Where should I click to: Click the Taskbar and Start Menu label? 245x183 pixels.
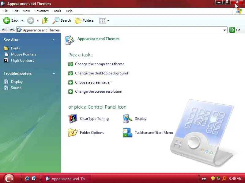point(154,133)
